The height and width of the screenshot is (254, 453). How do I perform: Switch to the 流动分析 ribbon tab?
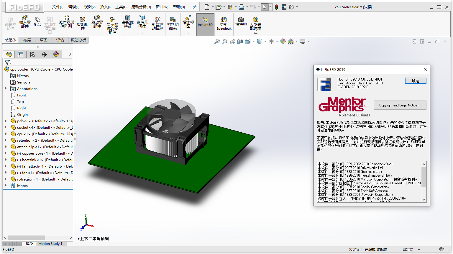point(78,40)
